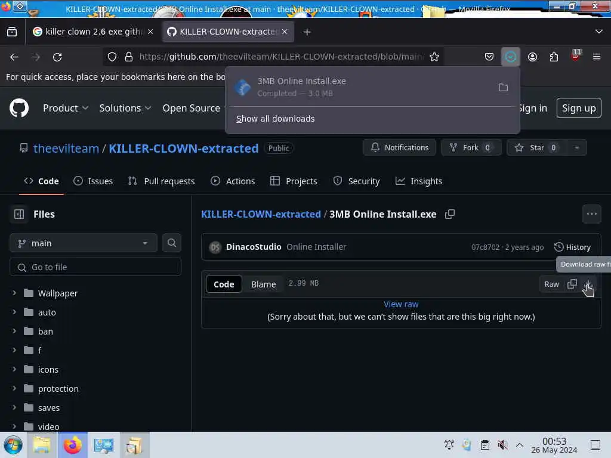
Task: Click the Show desktop taskbar button
Action: [595, 444]
